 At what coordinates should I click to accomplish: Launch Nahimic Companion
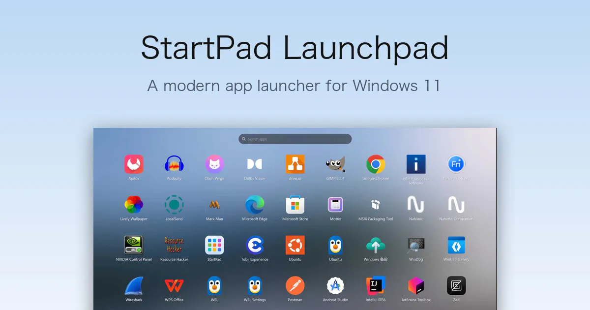click(x=456, y=204)
